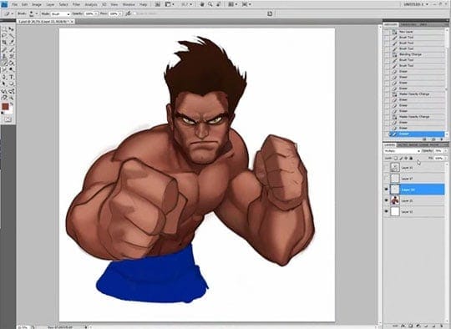Open the Window menu
This screenshot has height=329, width=451.
pyautogui.click(x=129, y=4)
